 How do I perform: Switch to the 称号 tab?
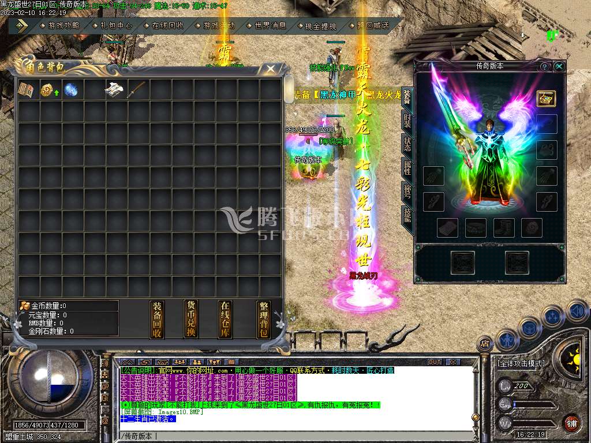click(407, 192)
